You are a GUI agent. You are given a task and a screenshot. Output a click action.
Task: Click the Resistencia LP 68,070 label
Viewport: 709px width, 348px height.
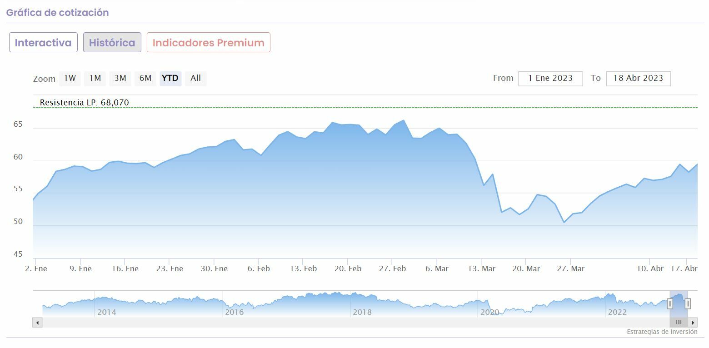[85, 103]
